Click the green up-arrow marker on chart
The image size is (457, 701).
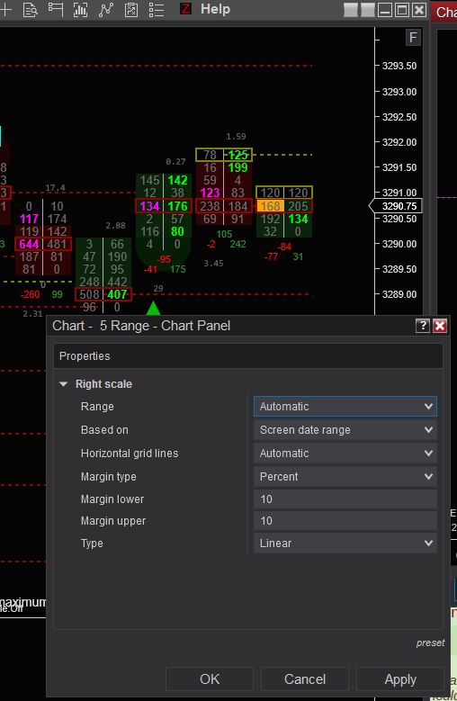coord(153,308)
